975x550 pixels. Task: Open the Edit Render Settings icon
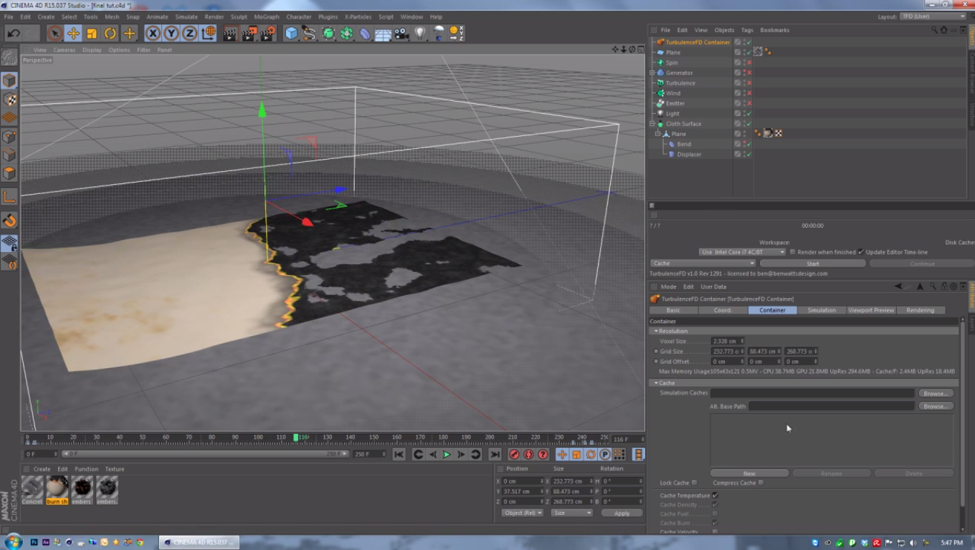coord(268,33)
